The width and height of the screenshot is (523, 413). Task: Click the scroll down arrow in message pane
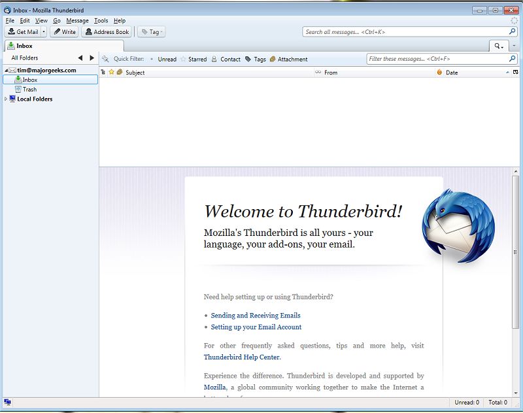click(516, 393)
